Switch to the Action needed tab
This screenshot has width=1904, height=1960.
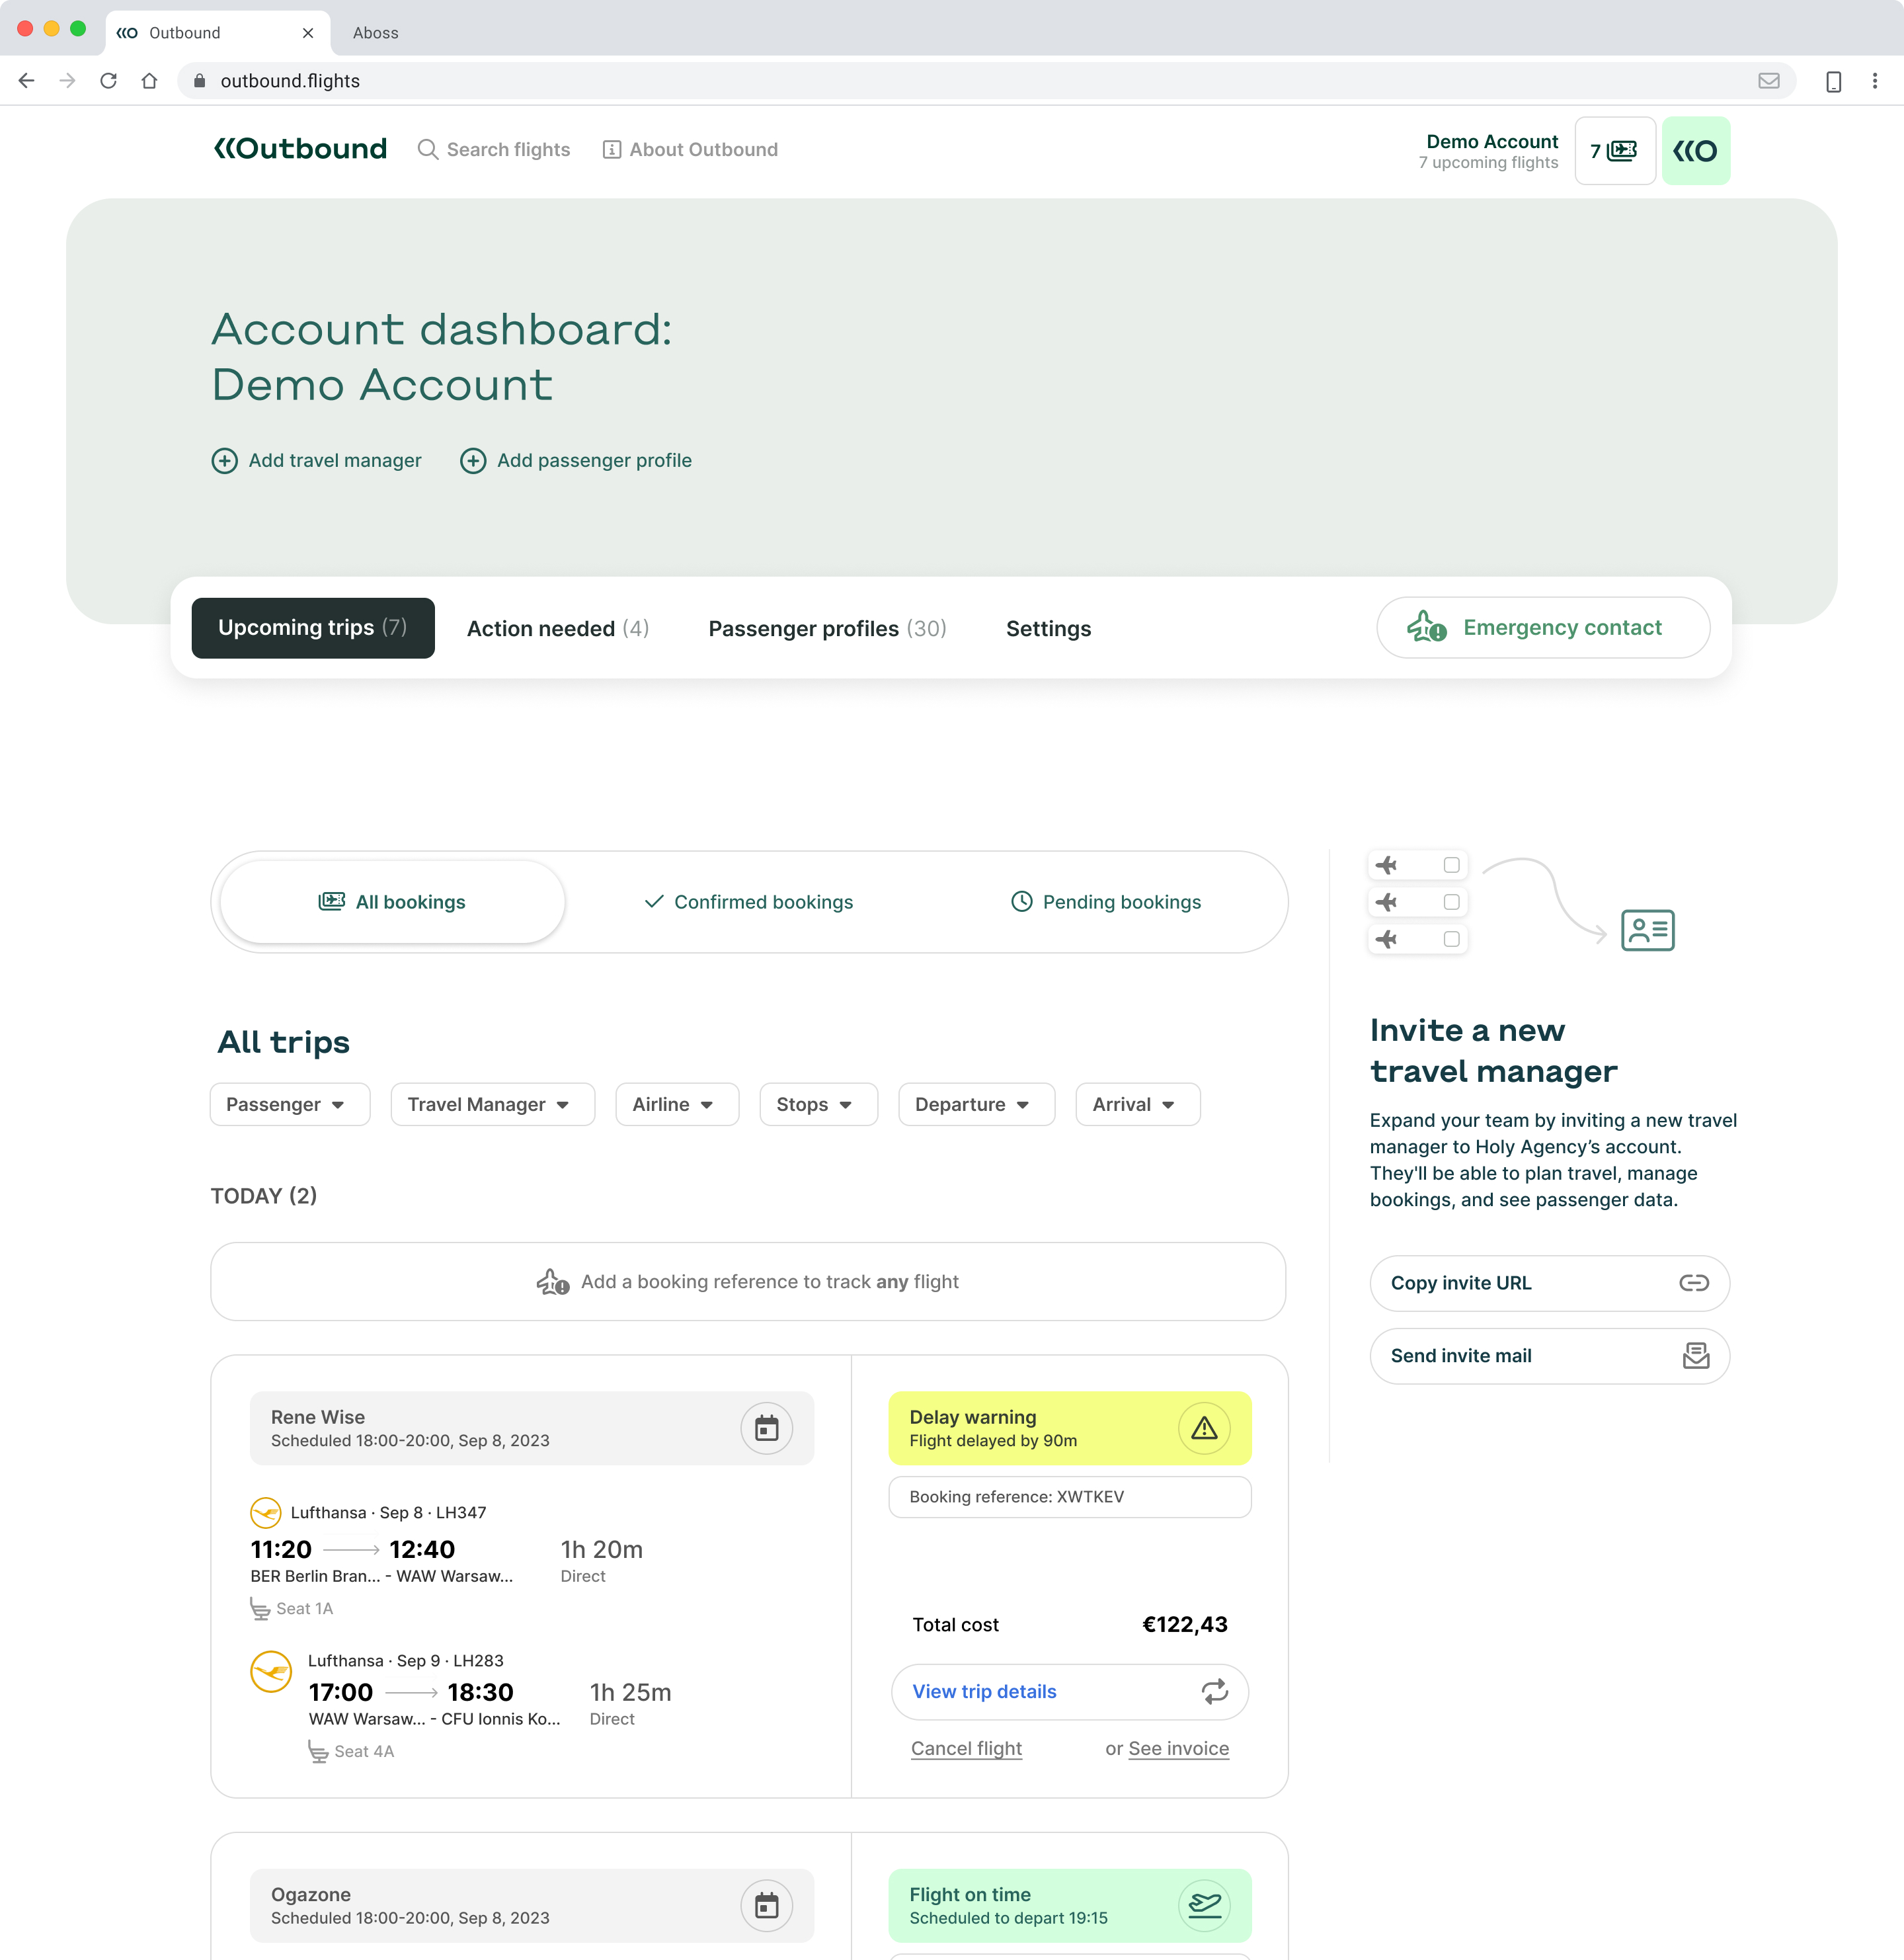tap(557, 629)
